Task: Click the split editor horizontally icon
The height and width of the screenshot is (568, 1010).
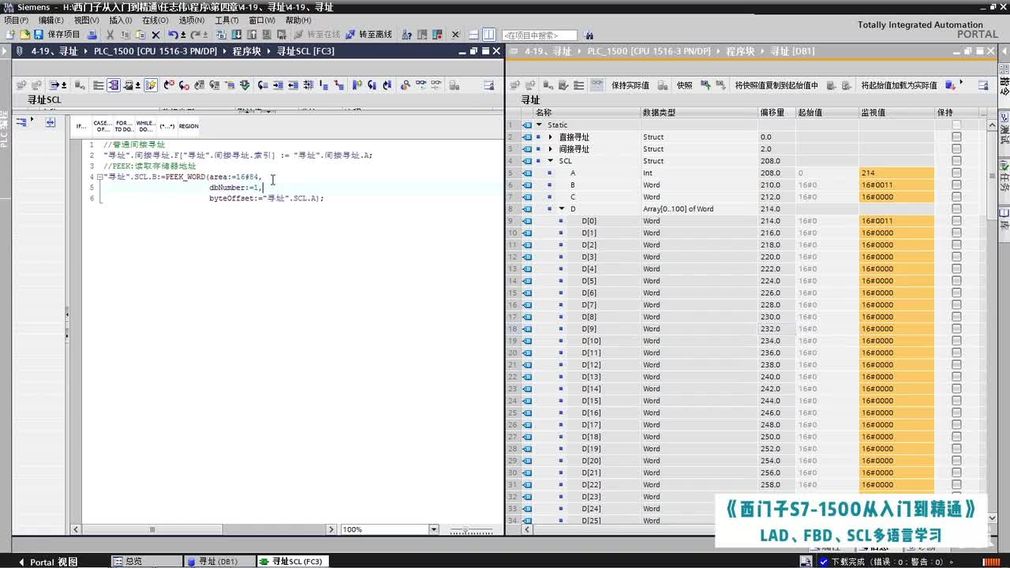Action: point(473,35)
